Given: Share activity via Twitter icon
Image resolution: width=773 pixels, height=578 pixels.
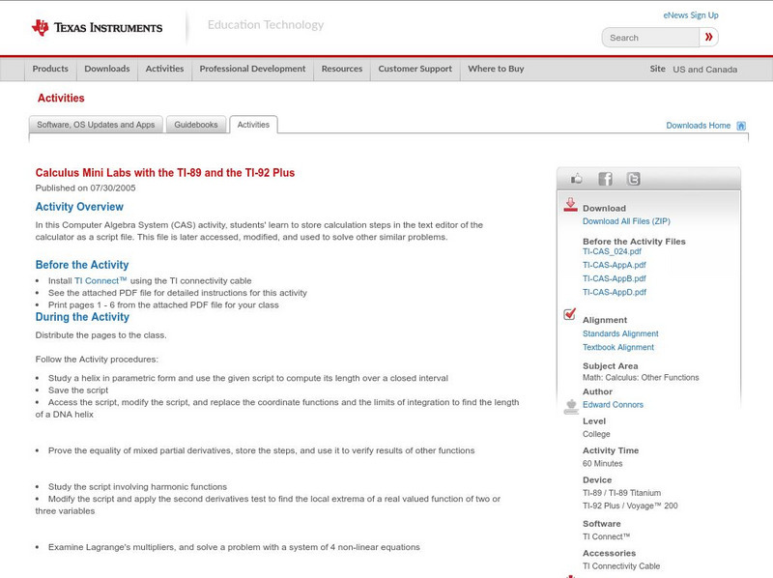Looking at the screenshot, I should coord(633,179).
